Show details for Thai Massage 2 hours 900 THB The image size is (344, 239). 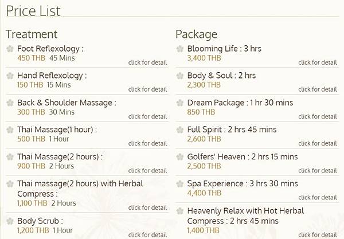click(148, 171)
